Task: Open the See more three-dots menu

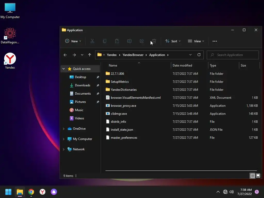Action: point(215,41)
